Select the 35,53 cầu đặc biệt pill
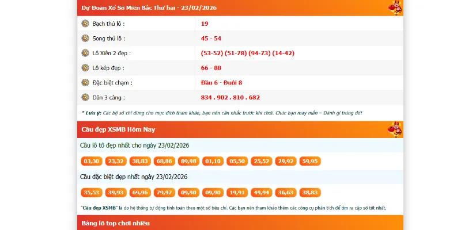Image resolution: width=461 pixels, height=230 pixels. (92, 192)
